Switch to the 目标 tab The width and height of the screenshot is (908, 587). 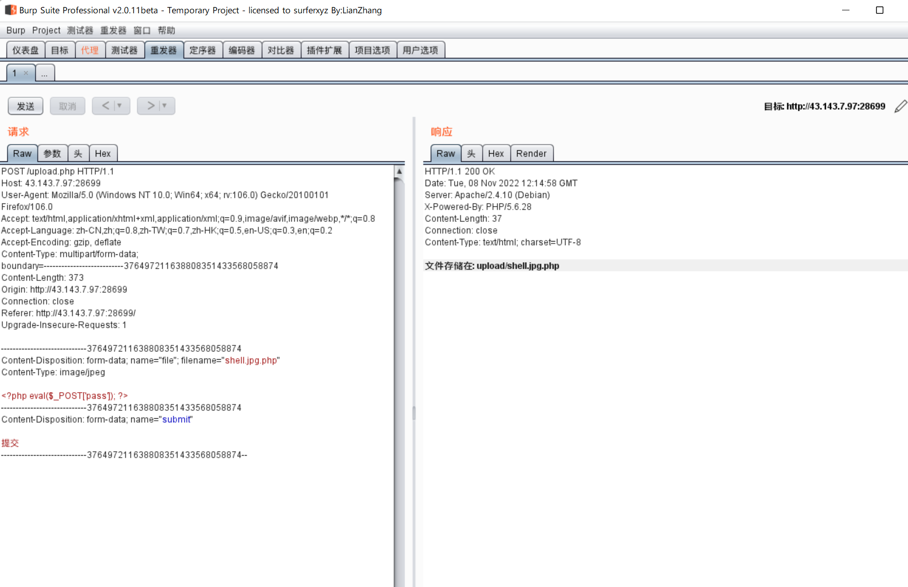coord(60,50)
